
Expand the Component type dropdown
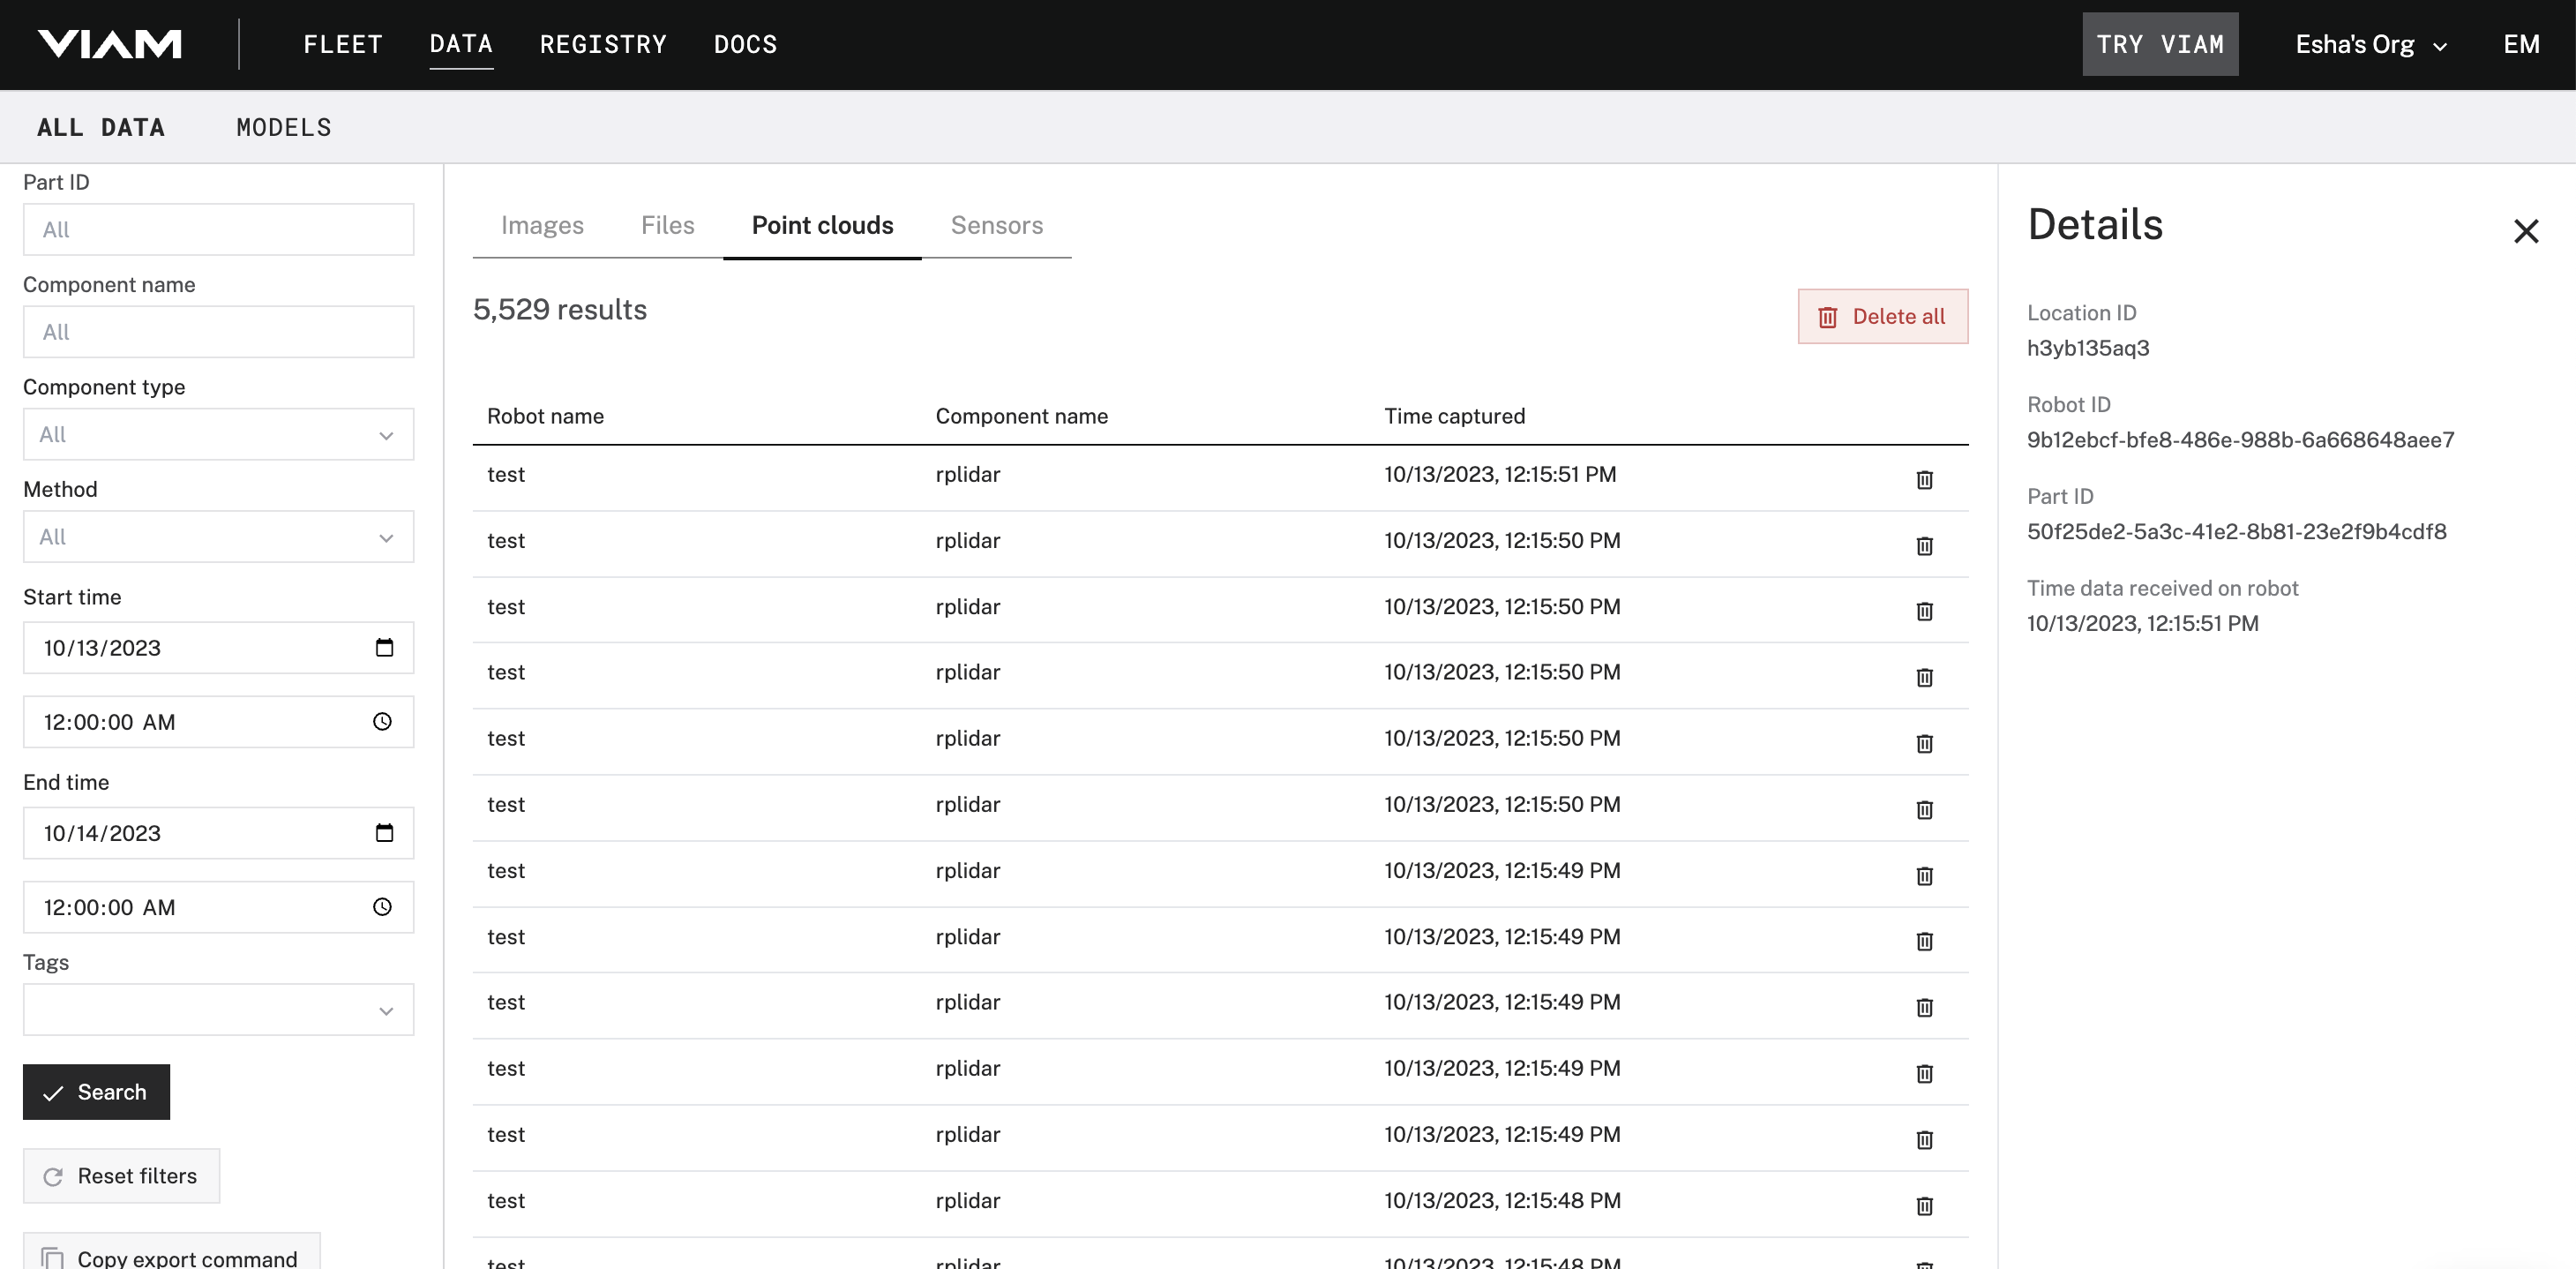tap(218, 435)
